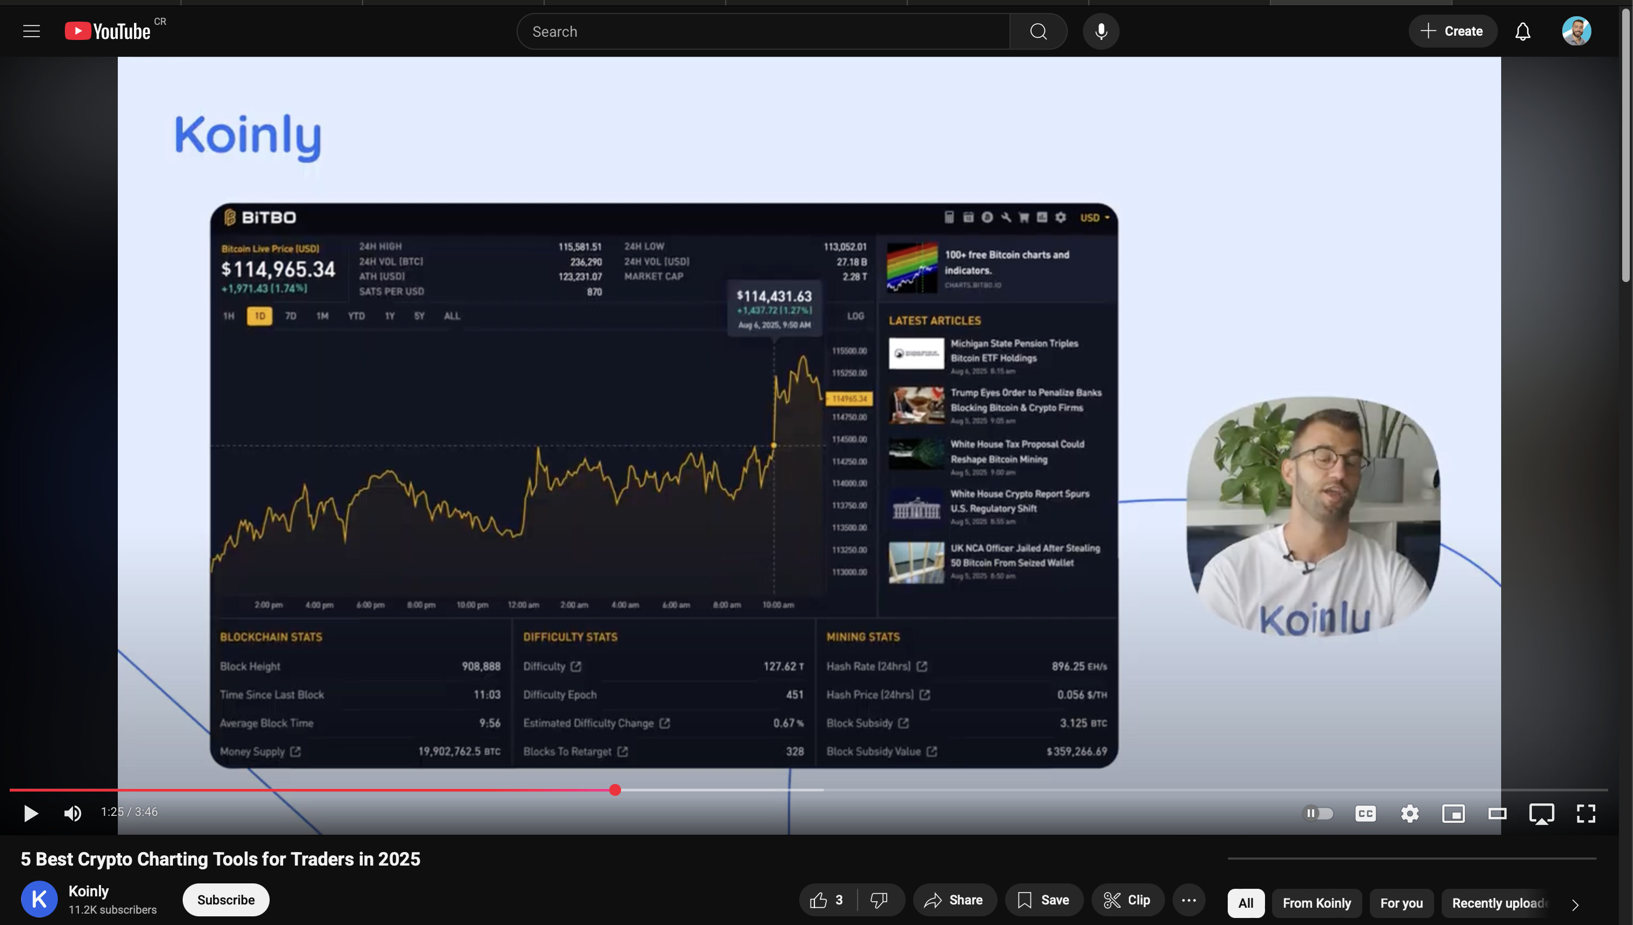Dislike the video
Screen dimensions: 1633x925
pos(879,900)
